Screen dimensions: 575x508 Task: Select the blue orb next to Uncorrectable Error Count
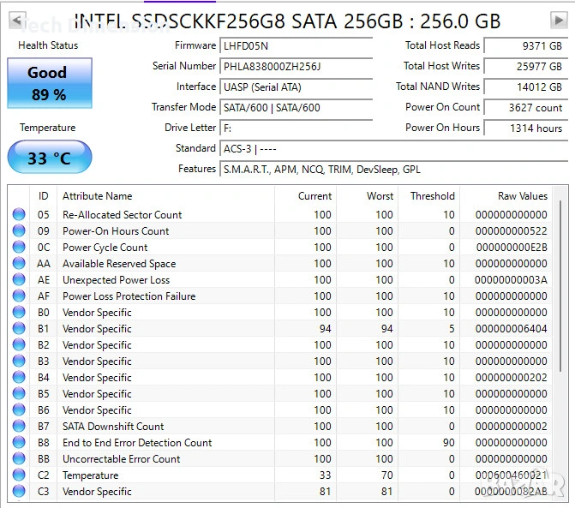19,459
